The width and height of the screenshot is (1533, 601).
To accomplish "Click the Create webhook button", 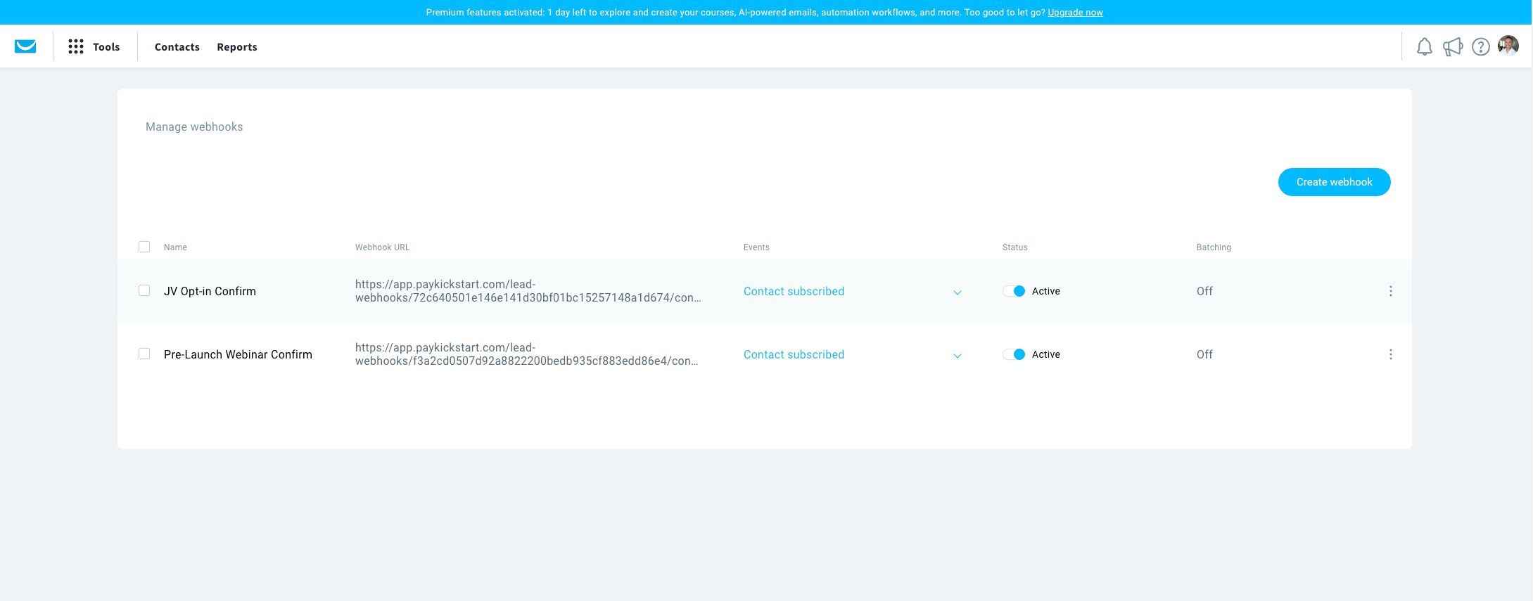I will 1334,182.
